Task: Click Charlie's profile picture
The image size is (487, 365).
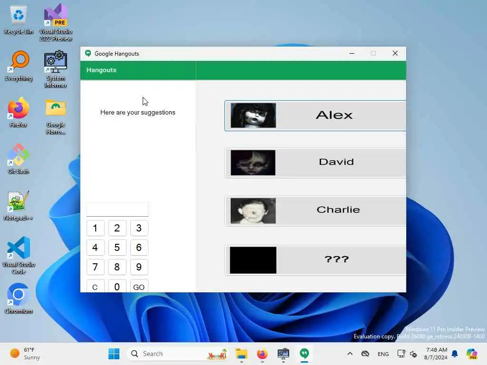Action: [253, 211]
